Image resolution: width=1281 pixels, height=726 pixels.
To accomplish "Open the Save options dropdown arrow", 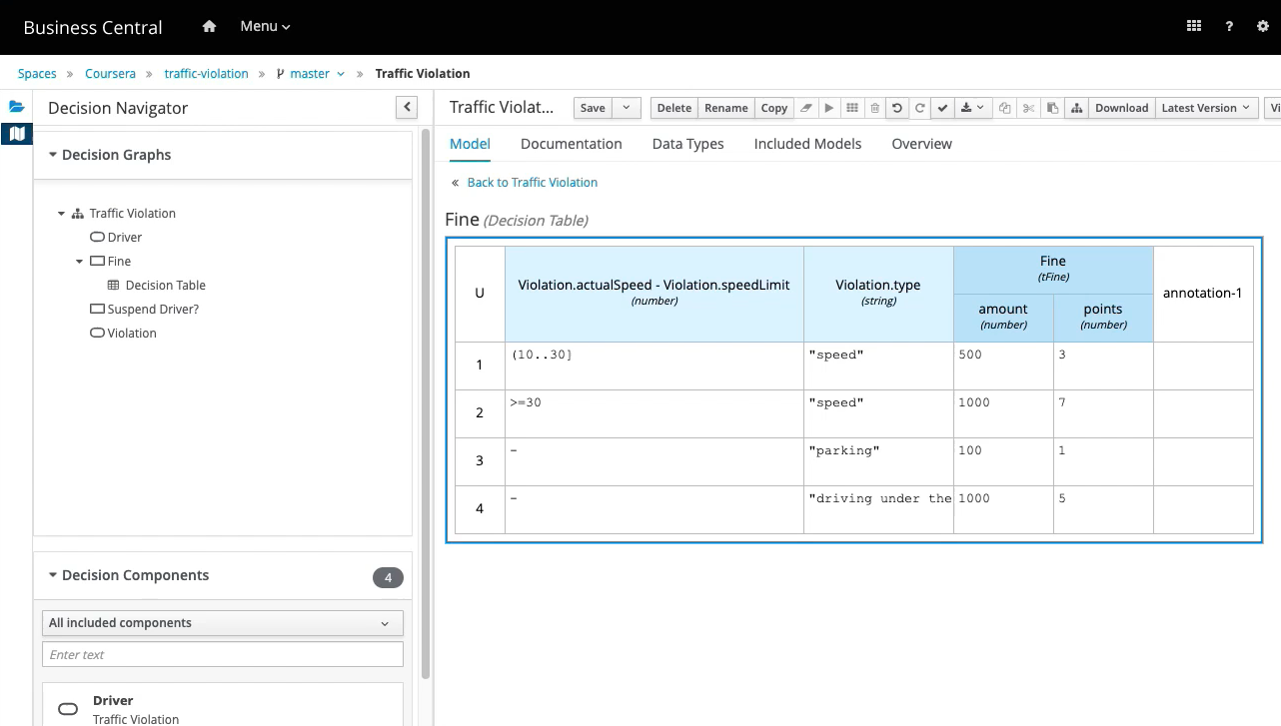I will point(627,108).
